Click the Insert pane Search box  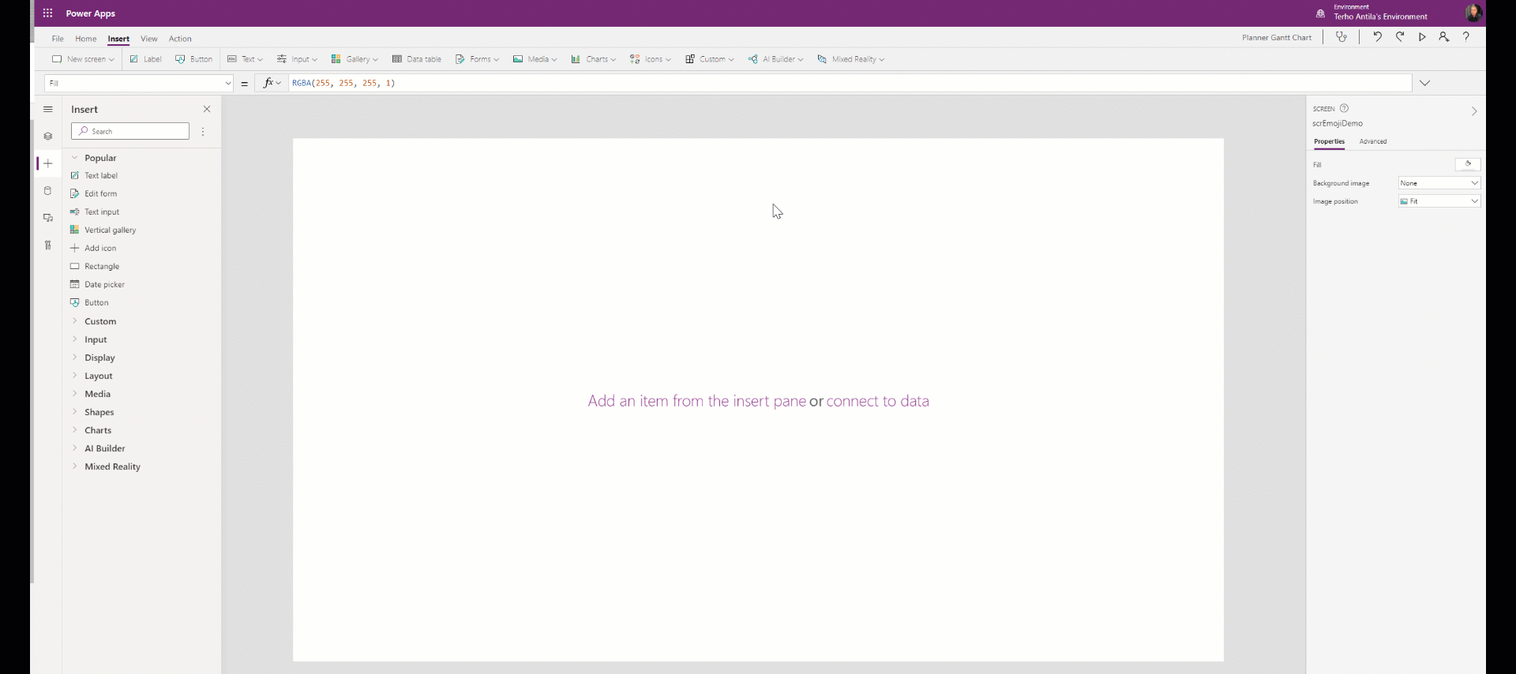131,132
